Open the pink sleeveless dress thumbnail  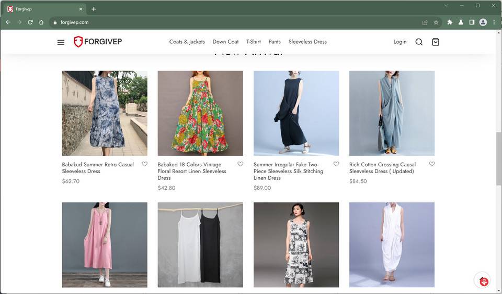(105, 244)
